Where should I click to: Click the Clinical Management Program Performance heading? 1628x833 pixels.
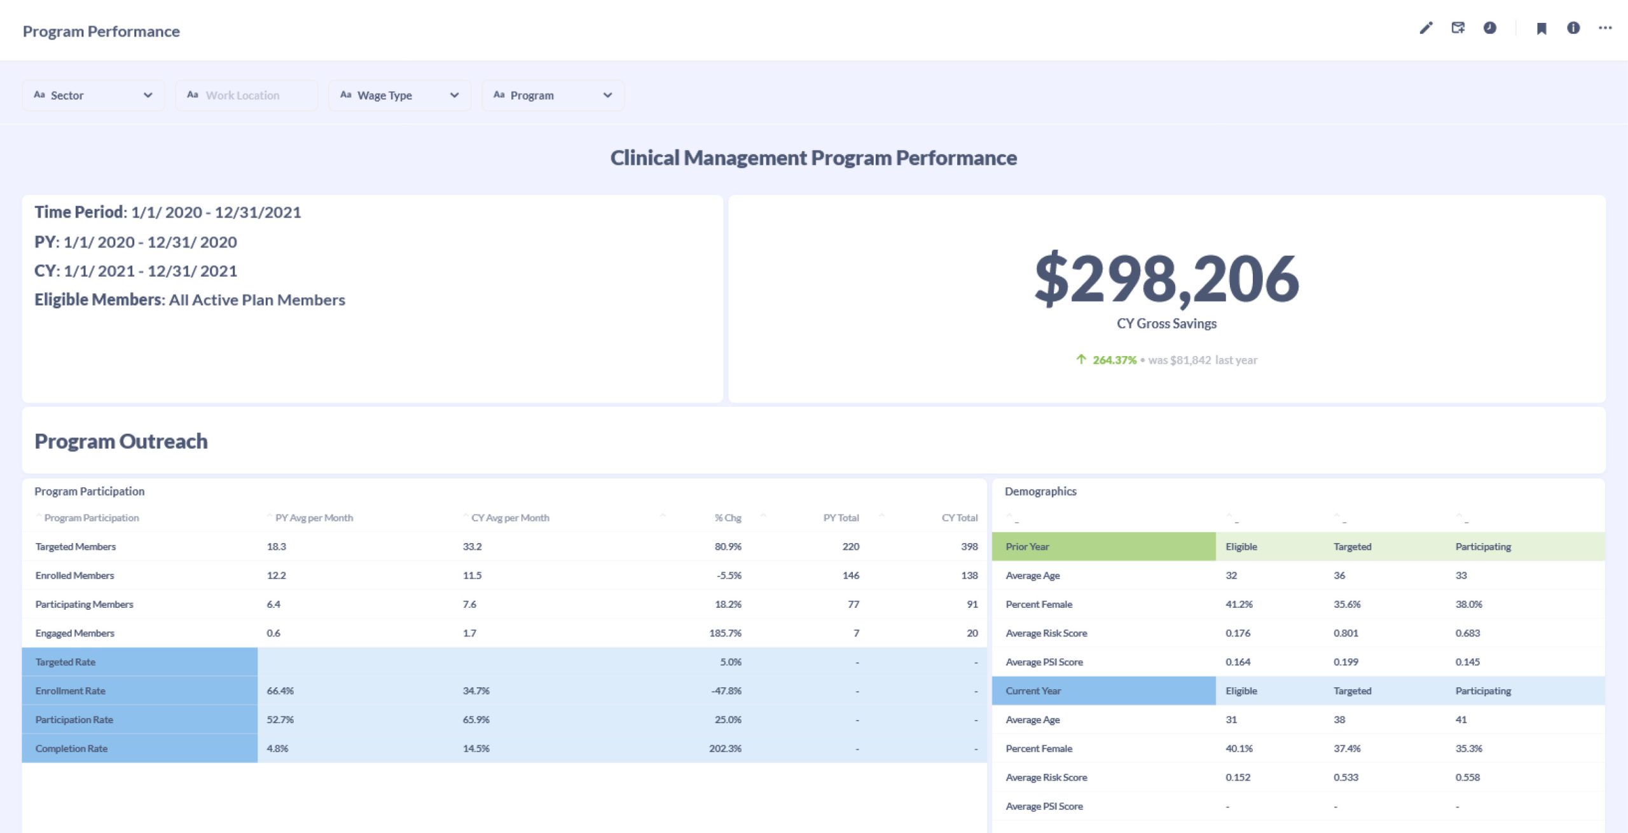pyautogui.click(x=814, y=158)
